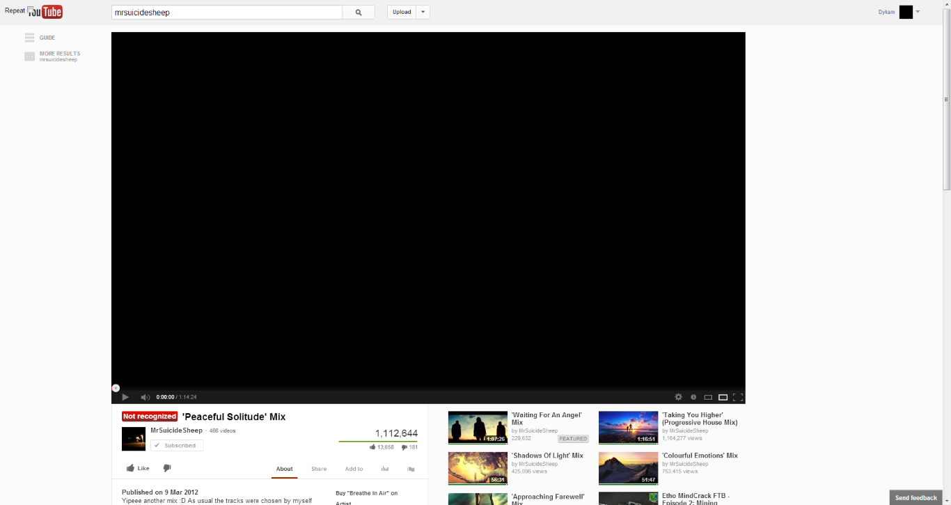
Task: Open the MrSuicideSheep channel avatar
Action: (x=134, y=439)
